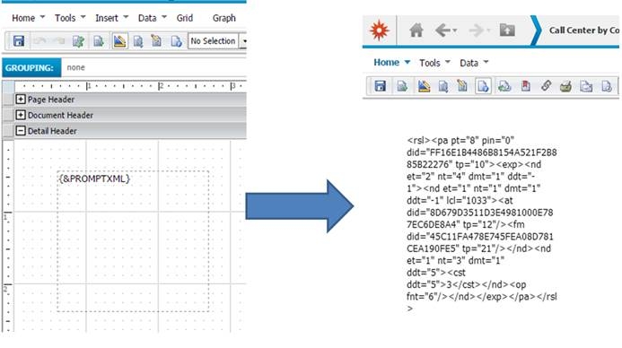Click the arrow next to the Insert menu
This screenshot has width=622, height=348.
[x=126, y=17]
